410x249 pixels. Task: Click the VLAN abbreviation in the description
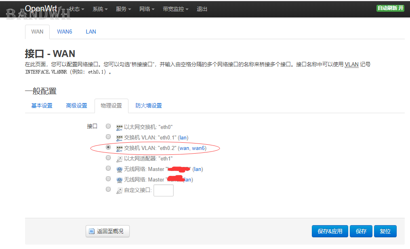351,64
